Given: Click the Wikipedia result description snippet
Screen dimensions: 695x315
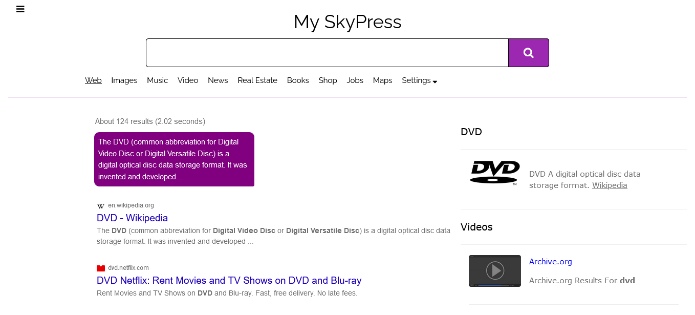Looking at the screenshot, I should (x=273, y=236).
